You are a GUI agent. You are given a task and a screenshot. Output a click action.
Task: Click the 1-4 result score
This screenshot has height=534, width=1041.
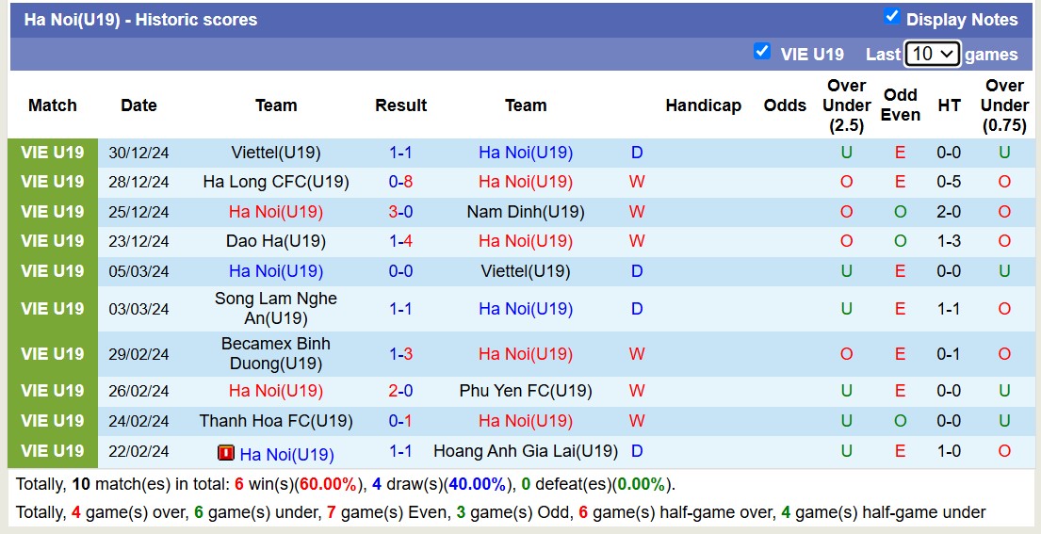[x=401, y=241]
